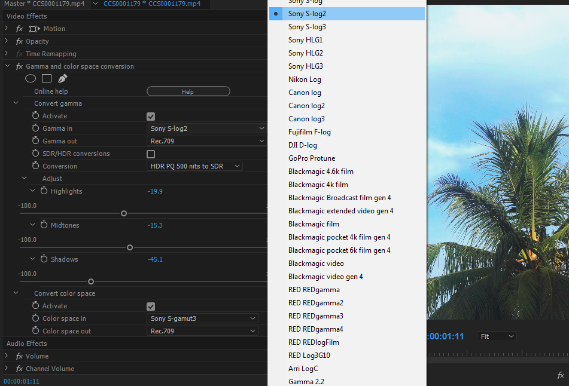Collapse the Adjust group

(25, 178)
